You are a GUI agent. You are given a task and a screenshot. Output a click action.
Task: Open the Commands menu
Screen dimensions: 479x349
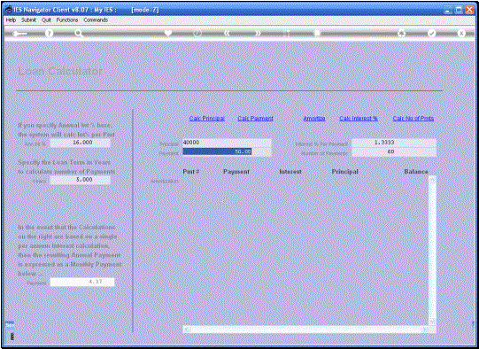pos(96,19)
